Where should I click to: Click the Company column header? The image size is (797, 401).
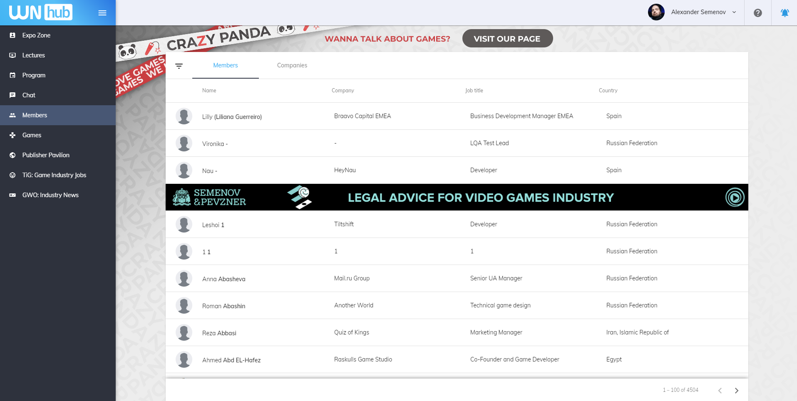343,91
